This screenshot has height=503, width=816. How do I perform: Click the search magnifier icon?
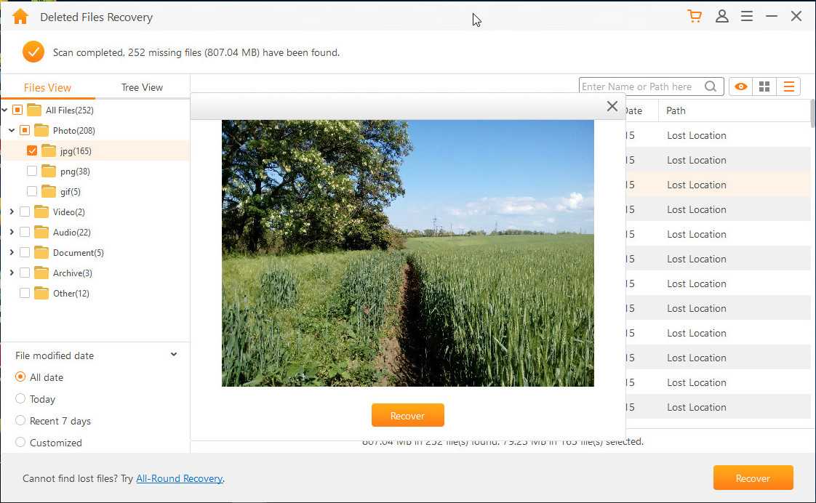711,86
